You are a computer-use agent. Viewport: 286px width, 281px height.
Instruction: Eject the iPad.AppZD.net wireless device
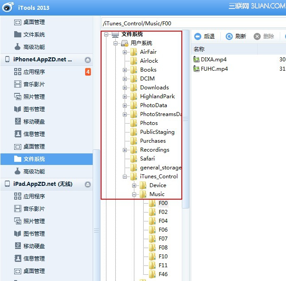click(x=88, y=184)
